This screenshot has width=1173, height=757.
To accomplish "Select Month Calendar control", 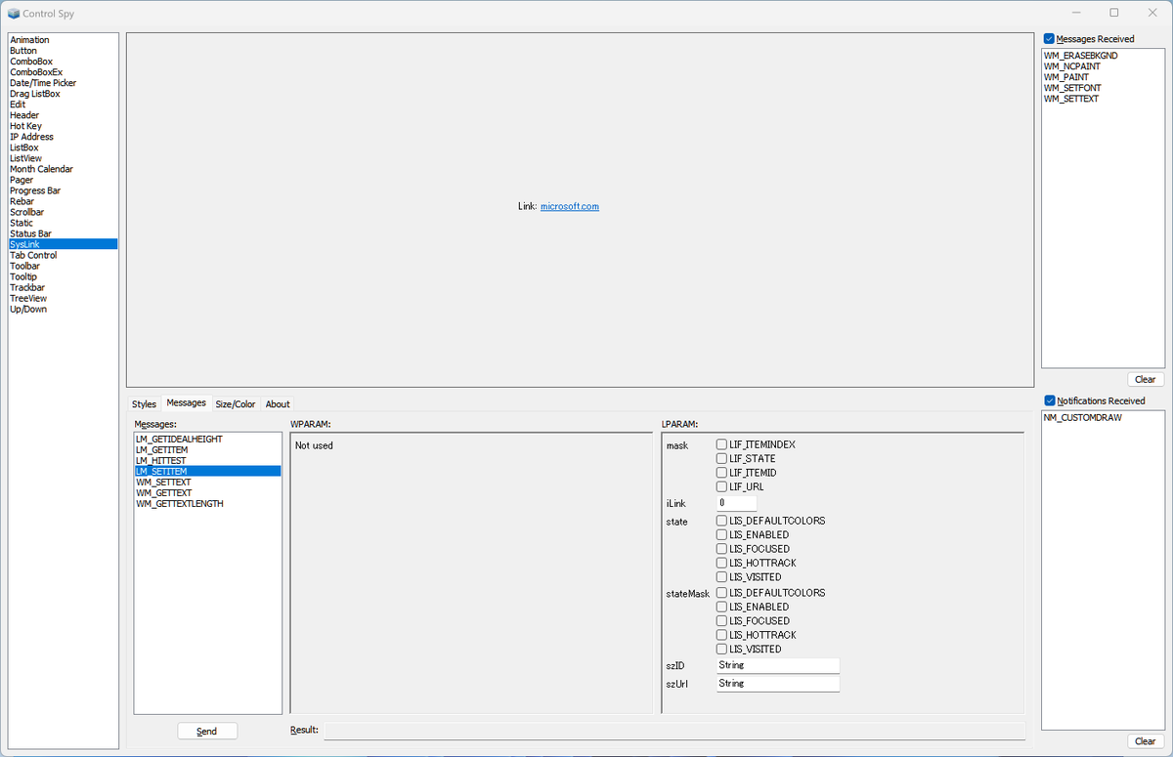I will pyautogui.click(x=64, y=169).
